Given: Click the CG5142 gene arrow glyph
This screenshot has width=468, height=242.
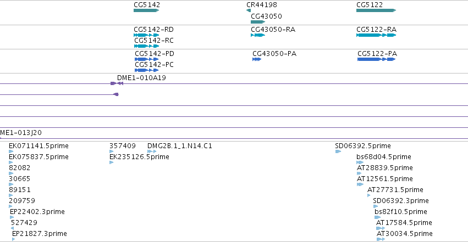Looking at the screenshot, I should point(146,10).
